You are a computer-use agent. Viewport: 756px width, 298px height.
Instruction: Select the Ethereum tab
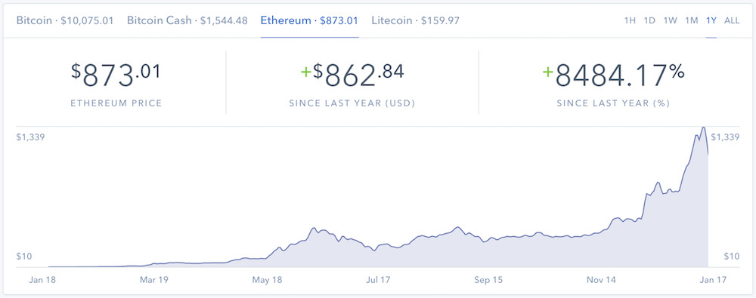[x=309, y=20]
